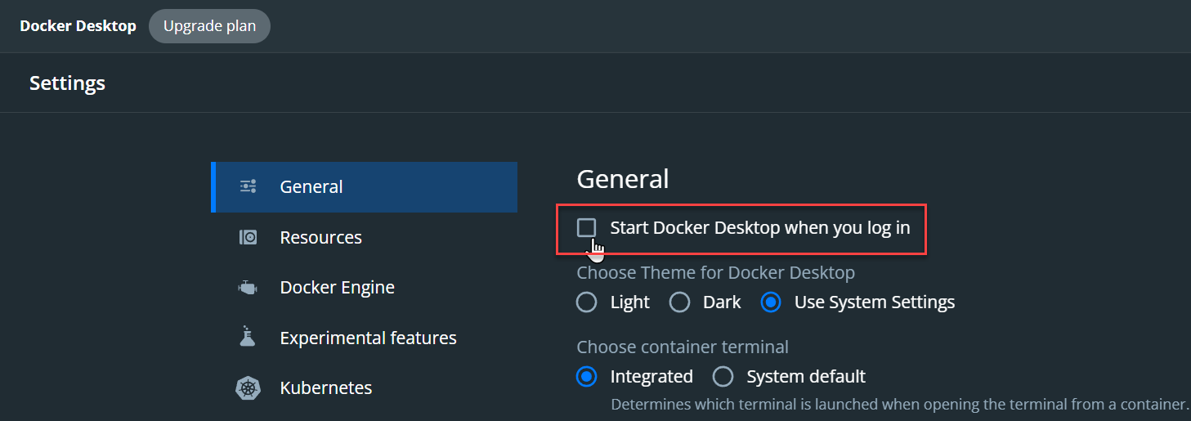Click the Upgrade plan button
This screenshot has width=1191, height=421.
click(x=209, y=26)
